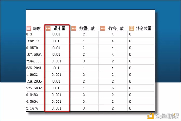Click the dots icon beside 价格小数 header
Screen dimensions: 181x121
click(103, 28)
